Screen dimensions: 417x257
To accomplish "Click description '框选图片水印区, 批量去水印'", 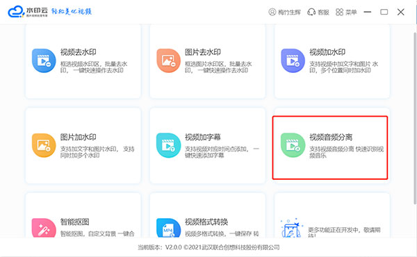I will (218, 67).
